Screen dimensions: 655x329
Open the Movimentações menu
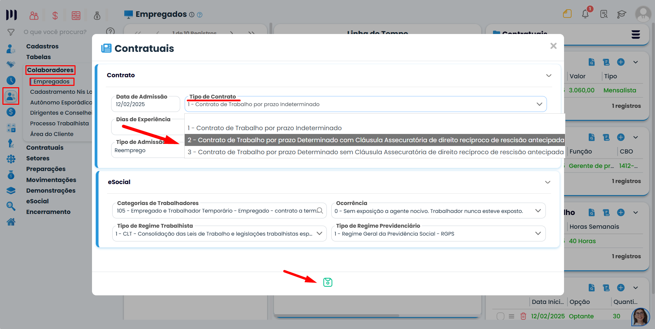[51, 180]
